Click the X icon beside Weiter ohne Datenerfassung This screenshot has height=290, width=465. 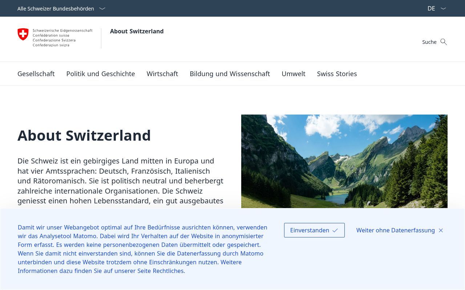point(441,230)
